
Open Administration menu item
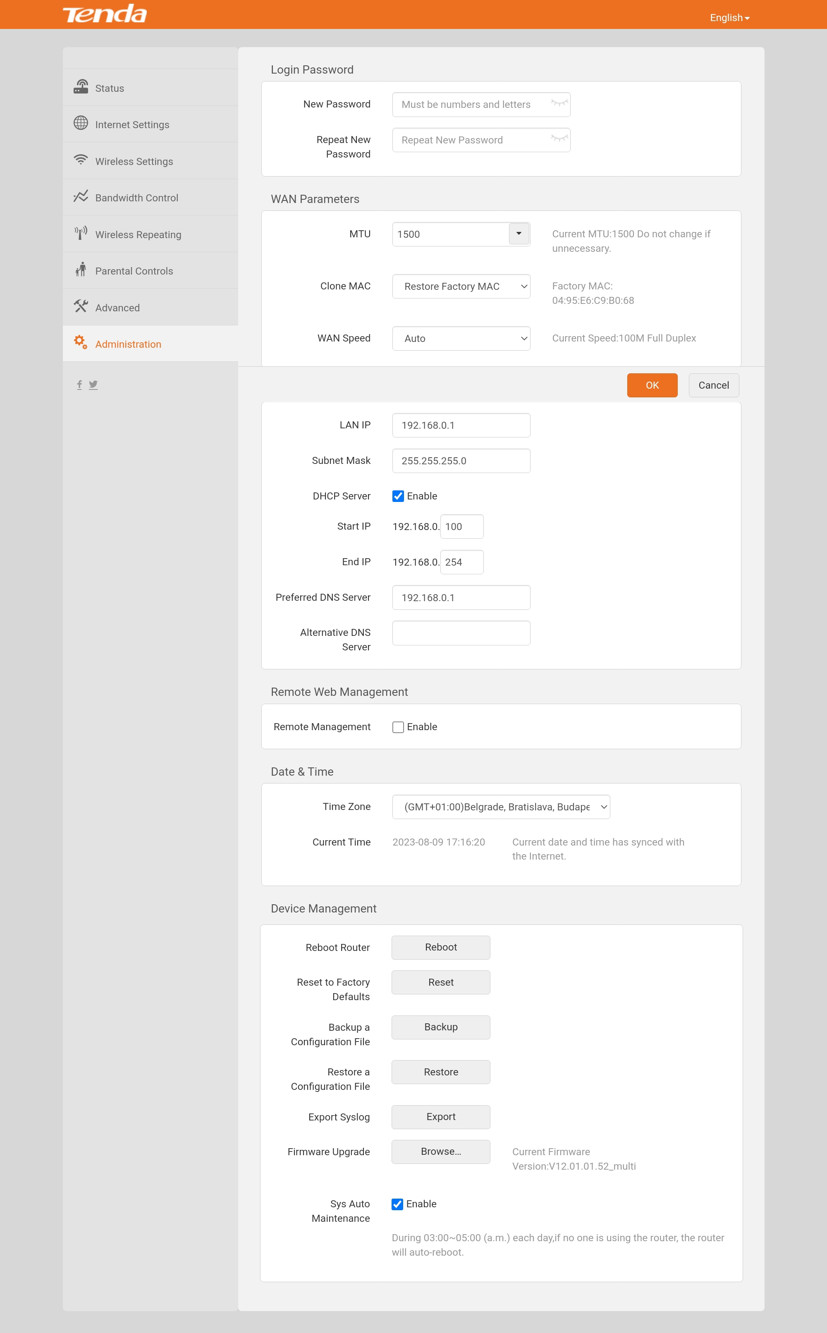pyautogui.click(x=128, y=344)
